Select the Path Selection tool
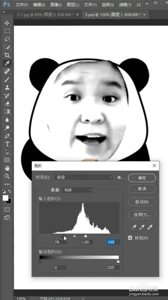The image size is (168, 300). tap(7, 152)
